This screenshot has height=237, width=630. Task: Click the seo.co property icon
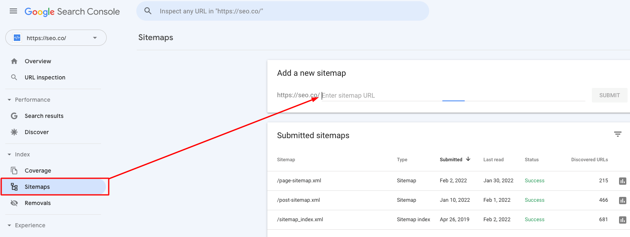point(17,38)
